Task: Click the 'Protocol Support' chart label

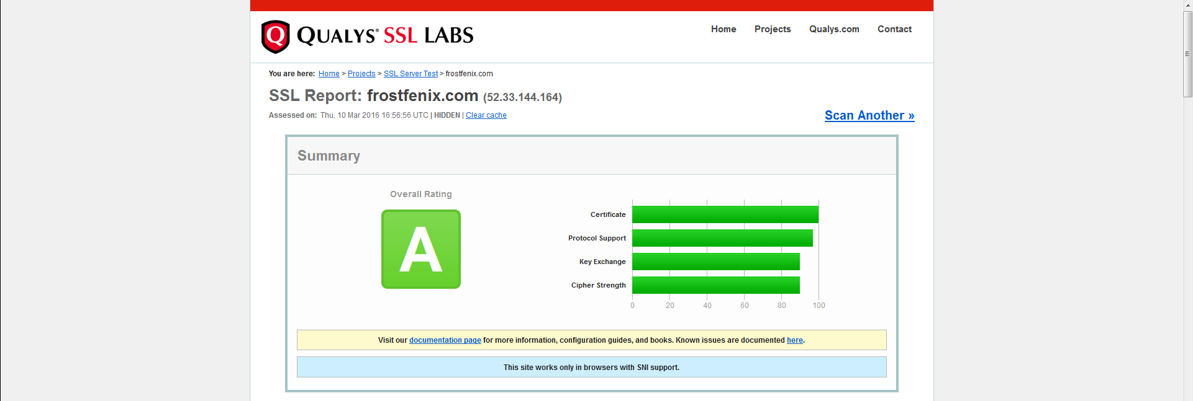Action: click(x=597, y=238)
